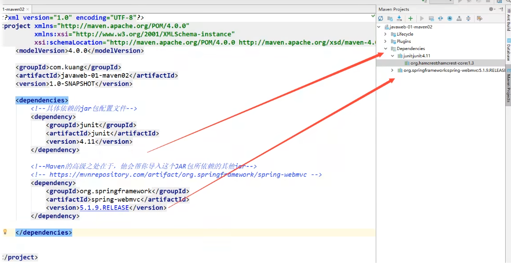Hide the Maven Projects panel
Viewport: 511px width, 270px height.
coord(501,9)
